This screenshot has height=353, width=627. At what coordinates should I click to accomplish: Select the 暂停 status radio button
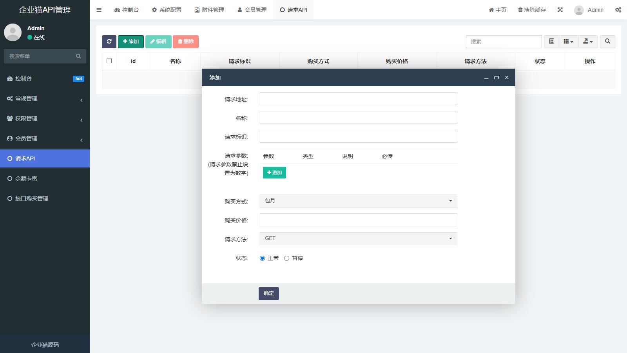(x=287, y=258)
